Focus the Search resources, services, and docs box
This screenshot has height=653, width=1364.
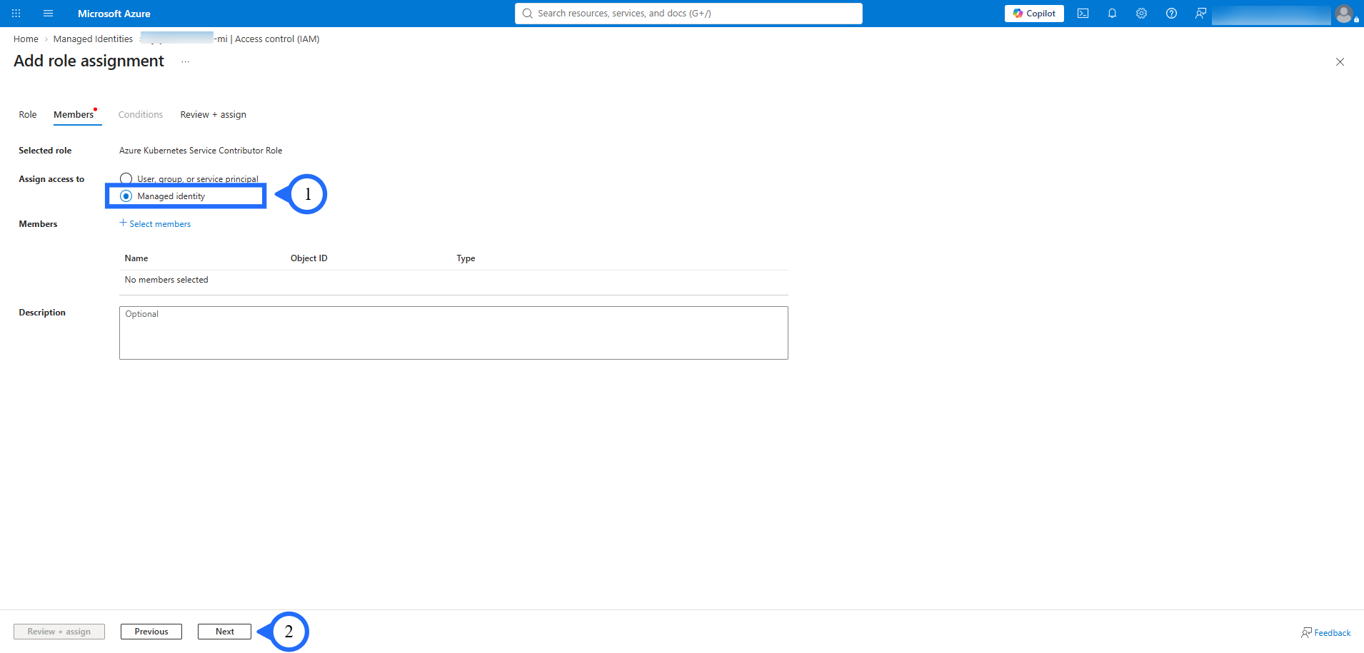pos(688,14)
